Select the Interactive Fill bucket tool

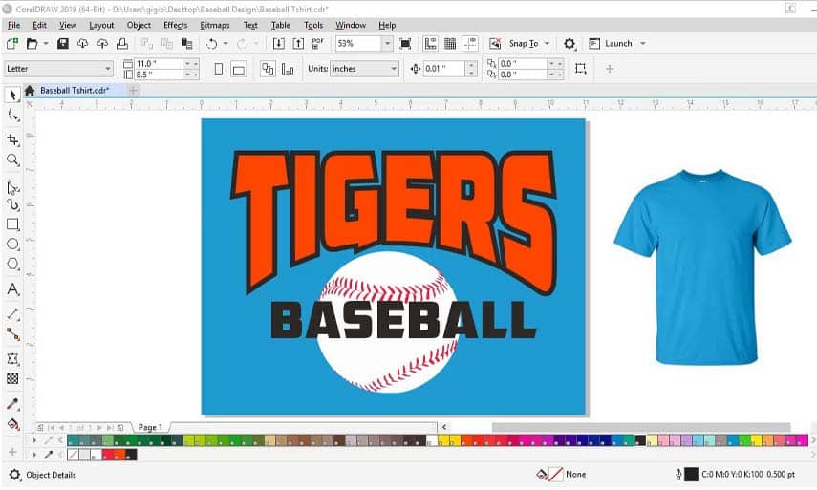point(13,424)
